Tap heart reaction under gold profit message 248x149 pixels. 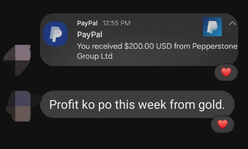pyautogui.click(x=223, y=124)
